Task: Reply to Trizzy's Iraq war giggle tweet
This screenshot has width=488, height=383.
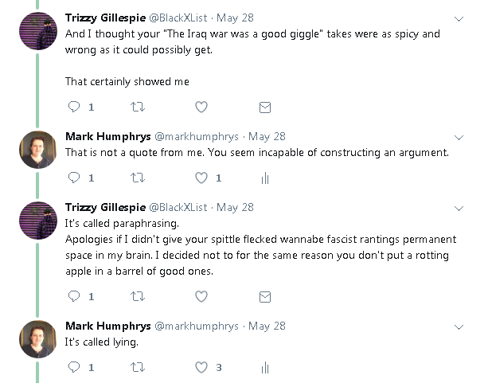Action: (74, 107)
